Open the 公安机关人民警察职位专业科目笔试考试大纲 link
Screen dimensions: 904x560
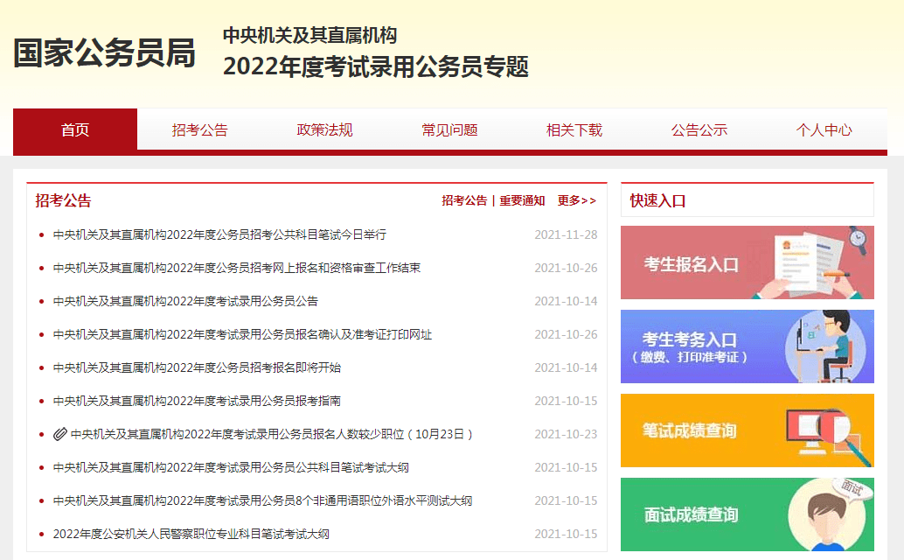pyautogui.click(x=191, y=534)
